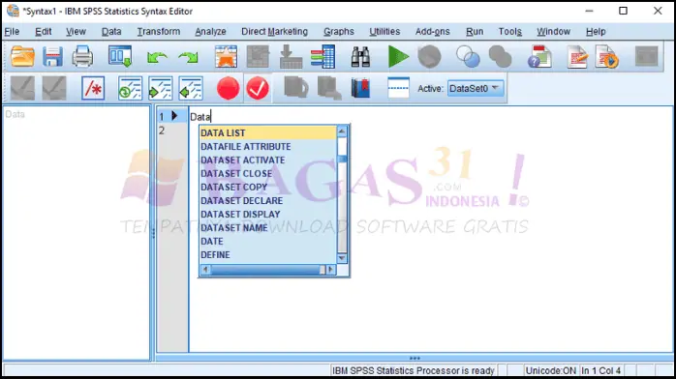Toggle comment with the red slash-asterisk icon

(x=93, y=88)
